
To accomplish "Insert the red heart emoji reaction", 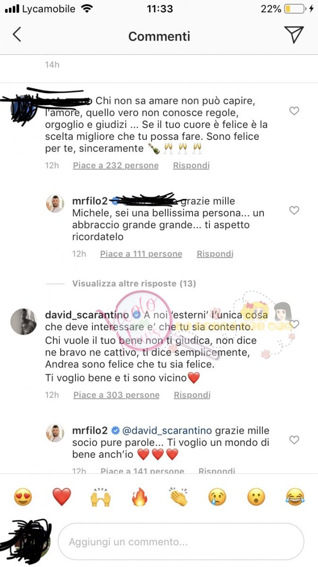I will (x=61, y=497).
